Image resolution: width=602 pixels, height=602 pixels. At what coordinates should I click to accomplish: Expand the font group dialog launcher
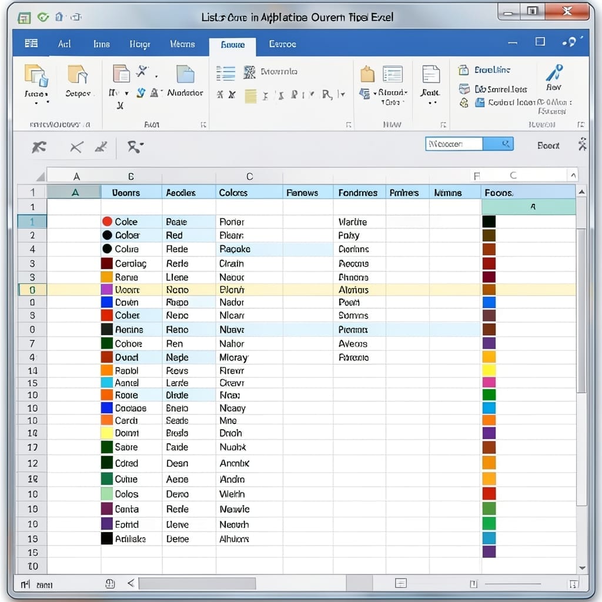point(203,125)
